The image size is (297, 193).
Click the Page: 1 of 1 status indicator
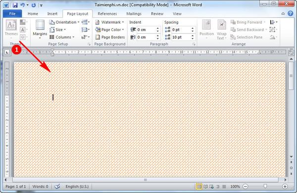point(15,187)
